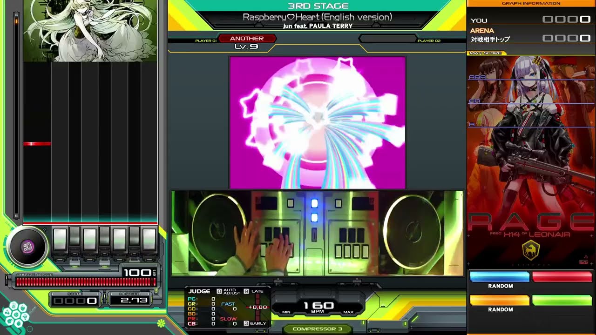
Task: Select the AUTO ADJUST 0 box
Action: pos(219,291)
